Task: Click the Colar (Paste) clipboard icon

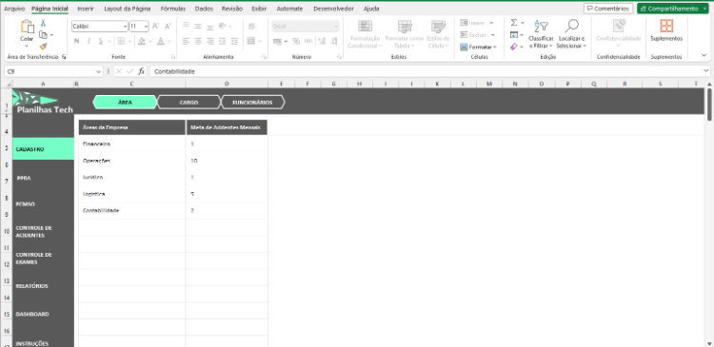Action: (x=28, y=27)
